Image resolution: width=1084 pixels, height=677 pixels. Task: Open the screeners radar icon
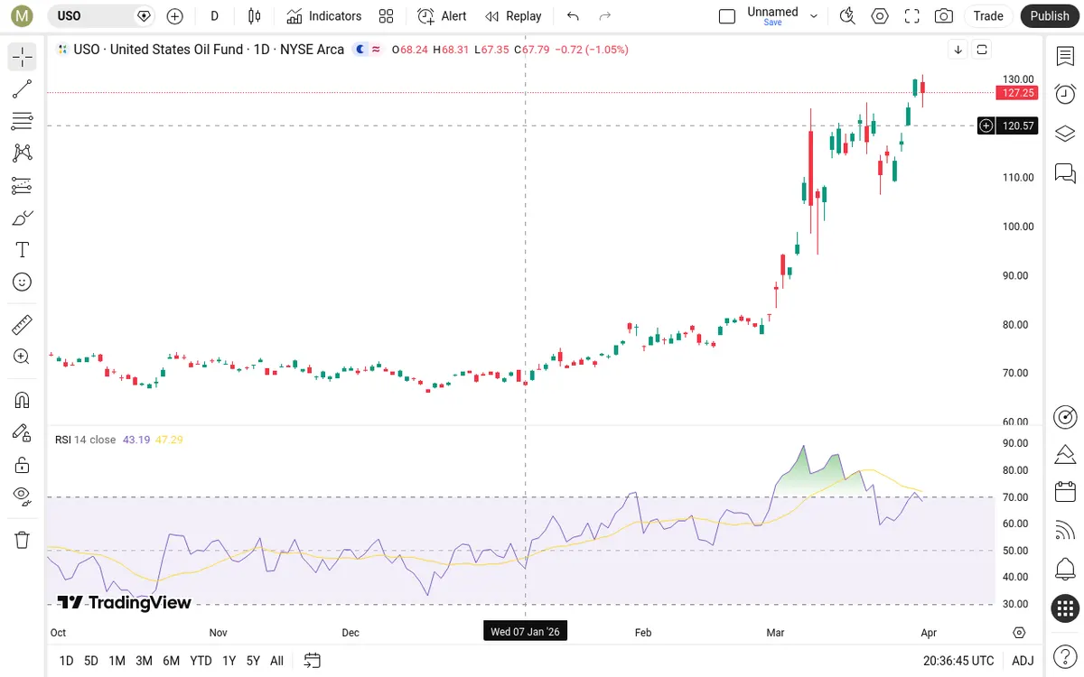coord(1065,416)
